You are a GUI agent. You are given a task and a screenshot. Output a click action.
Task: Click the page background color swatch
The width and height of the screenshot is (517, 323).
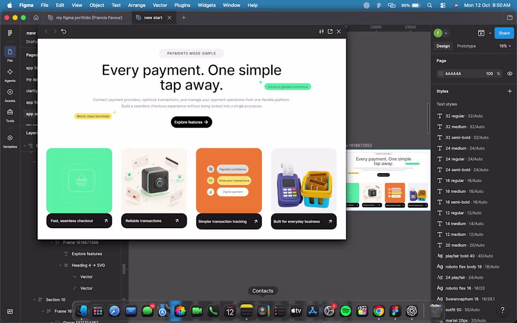[x=440, y=74]
